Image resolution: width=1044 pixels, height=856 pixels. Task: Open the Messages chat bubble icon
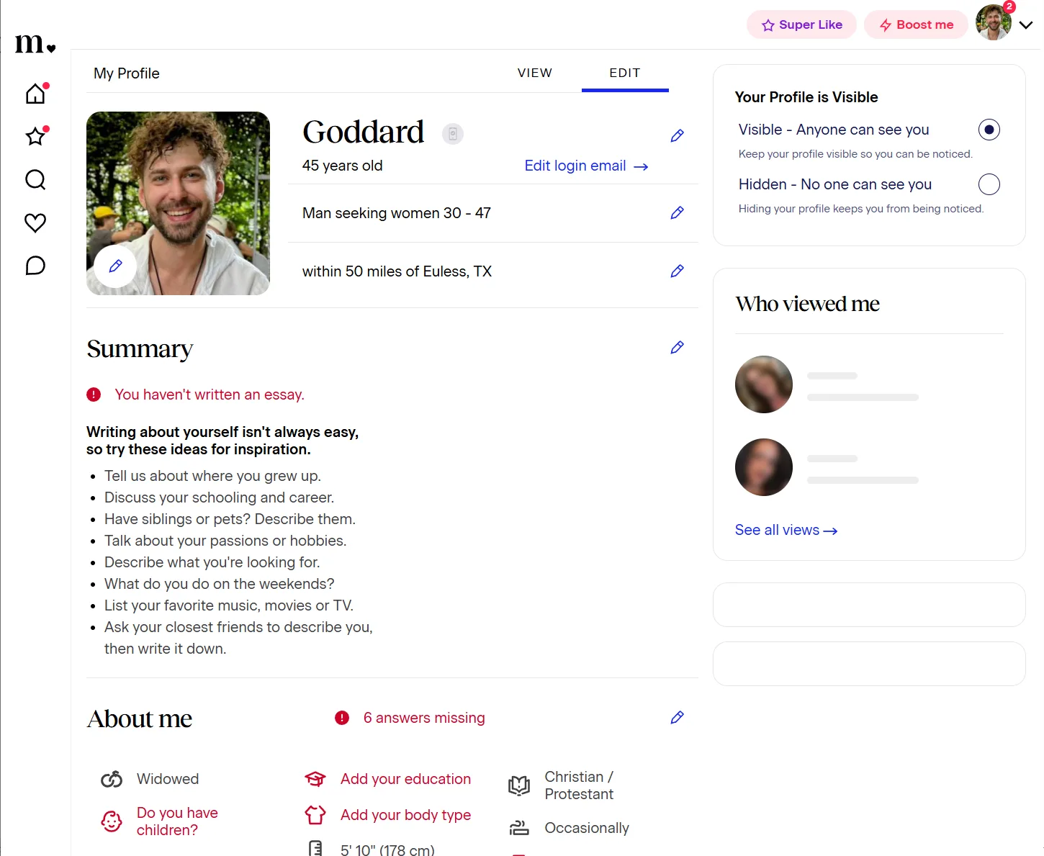click(35, 266)
